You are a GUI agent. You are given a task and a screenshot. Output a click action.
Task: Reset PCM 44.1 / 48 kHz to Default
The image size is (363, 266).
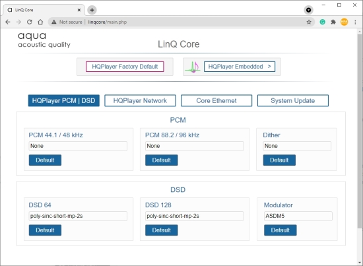click(45, 160)
